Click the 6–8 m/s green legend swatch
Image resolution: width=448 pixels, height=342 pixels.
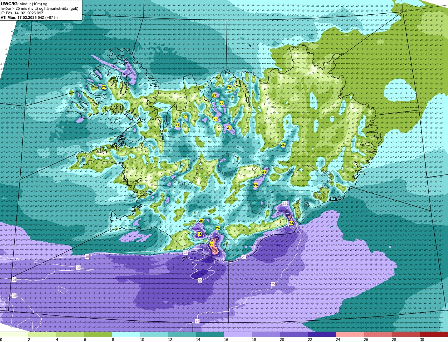98,335
